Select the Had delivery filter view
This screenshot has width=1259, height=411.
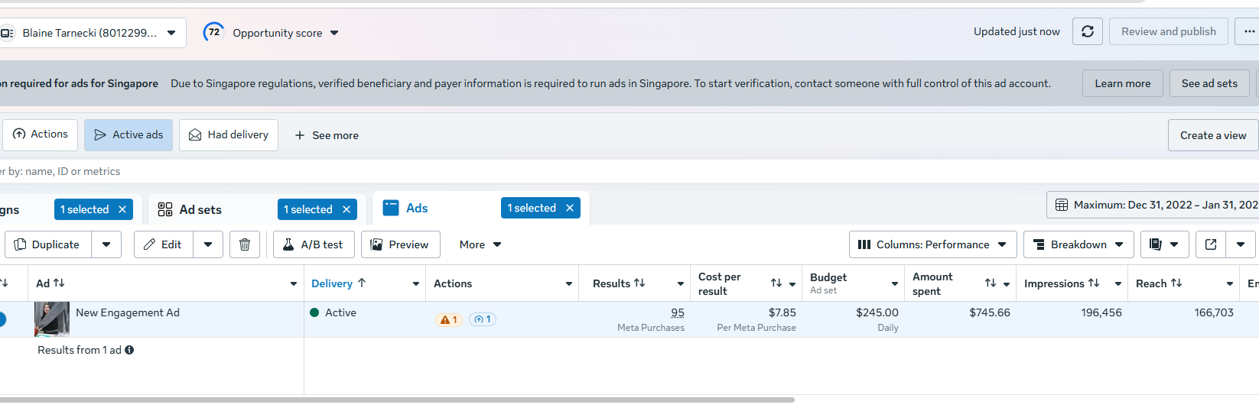(x=229, y=135)
